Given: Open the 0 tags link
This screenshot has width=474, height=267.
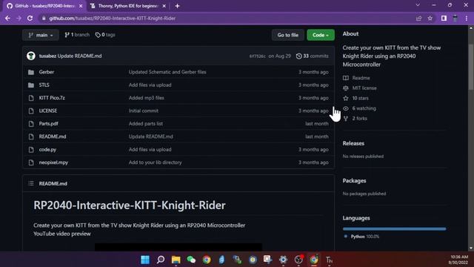Looking at the screenshot, I should click(x=105, y=35).
